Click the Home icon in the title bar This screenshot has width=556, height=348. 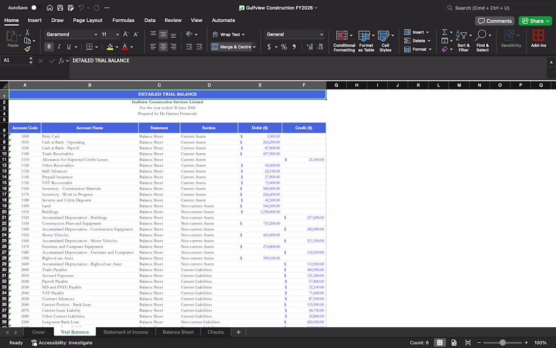[50, 8]
